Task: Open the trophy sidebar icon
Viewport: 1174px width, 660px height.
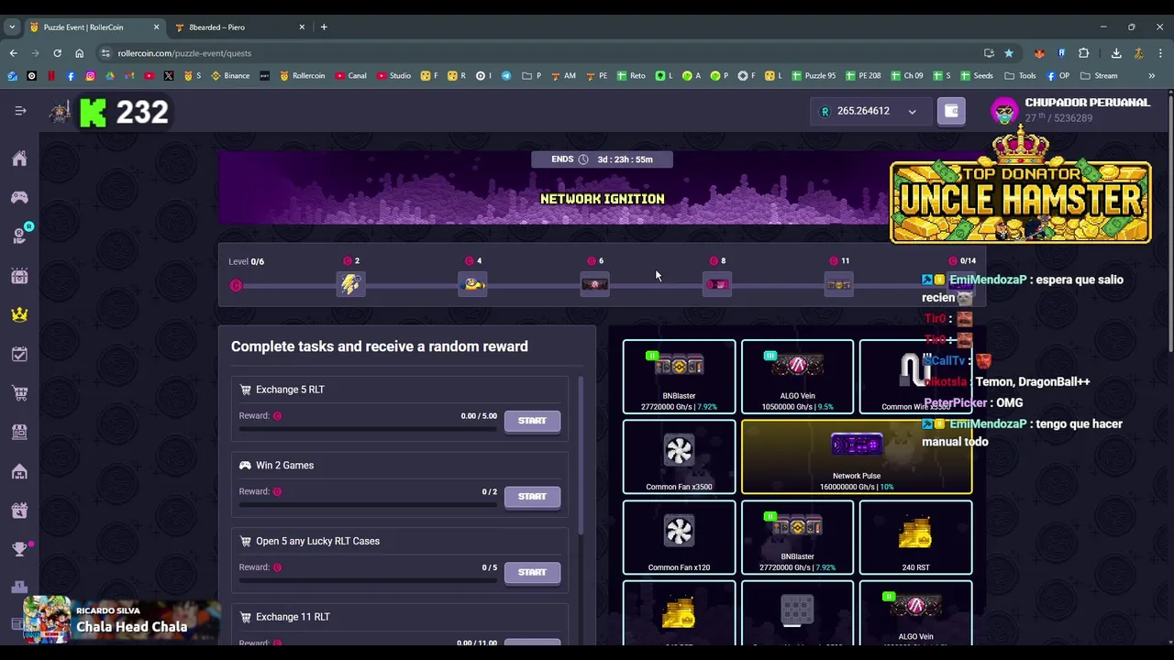Action: pos(19,549)
